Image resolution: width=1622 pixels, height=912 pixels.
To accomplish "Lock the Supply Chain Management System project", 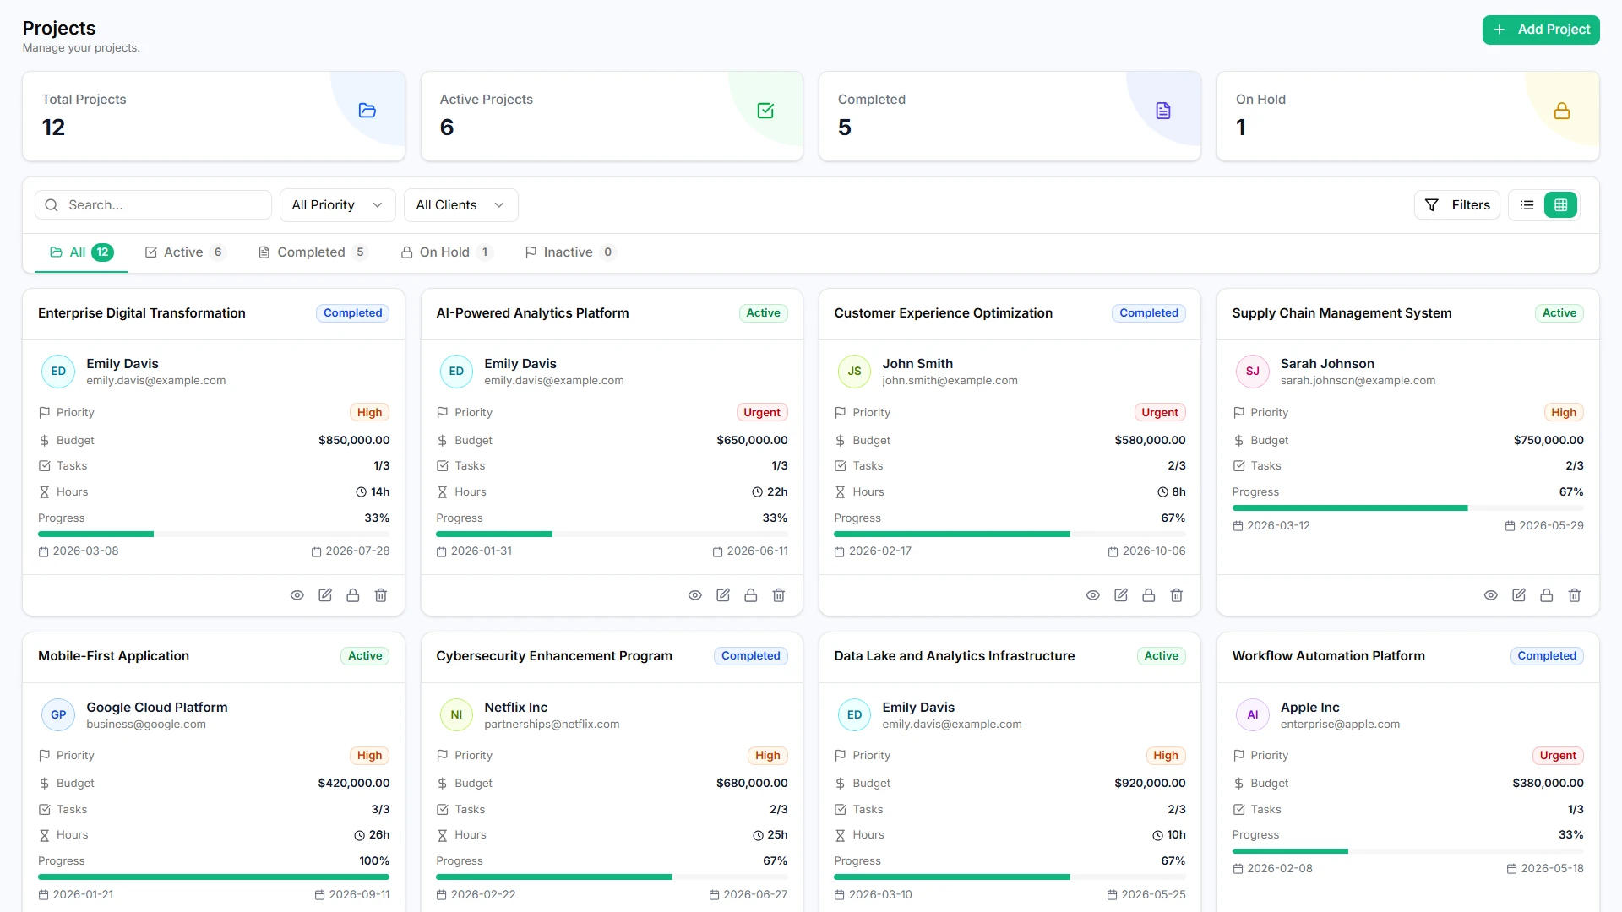I will pos(1547,595).
